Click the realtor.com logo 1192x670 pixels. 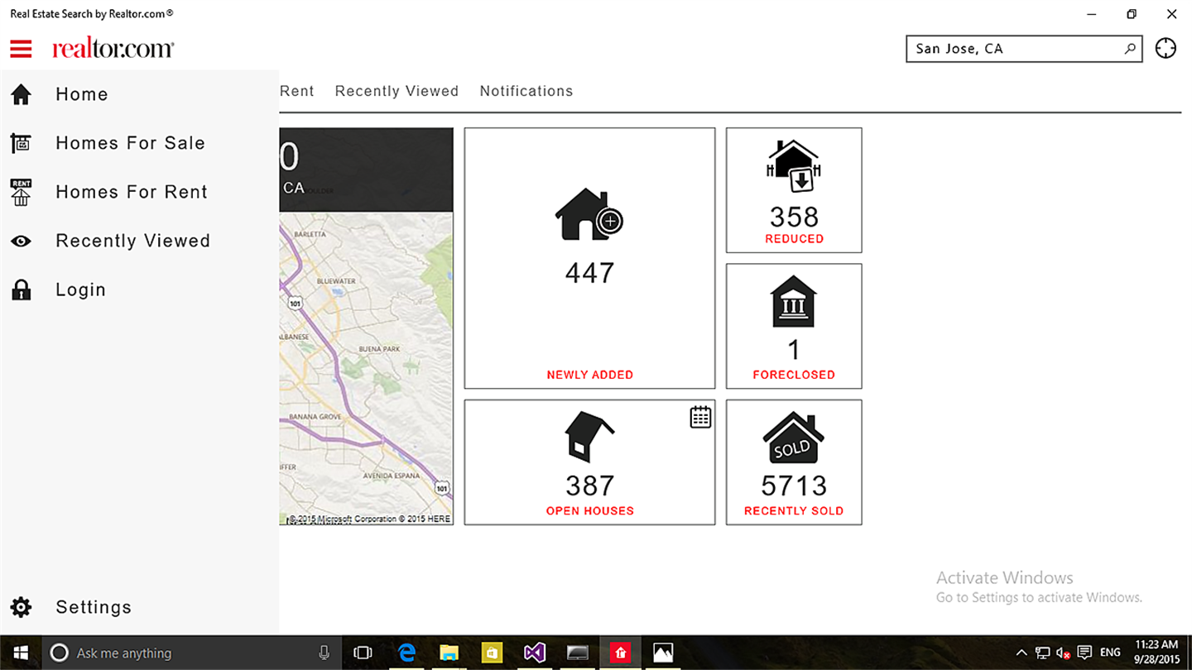point(113,49)
